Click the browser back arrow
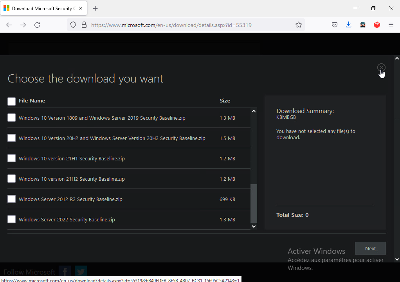The height and width of the screenshot is (282, 400). point(9,25)
